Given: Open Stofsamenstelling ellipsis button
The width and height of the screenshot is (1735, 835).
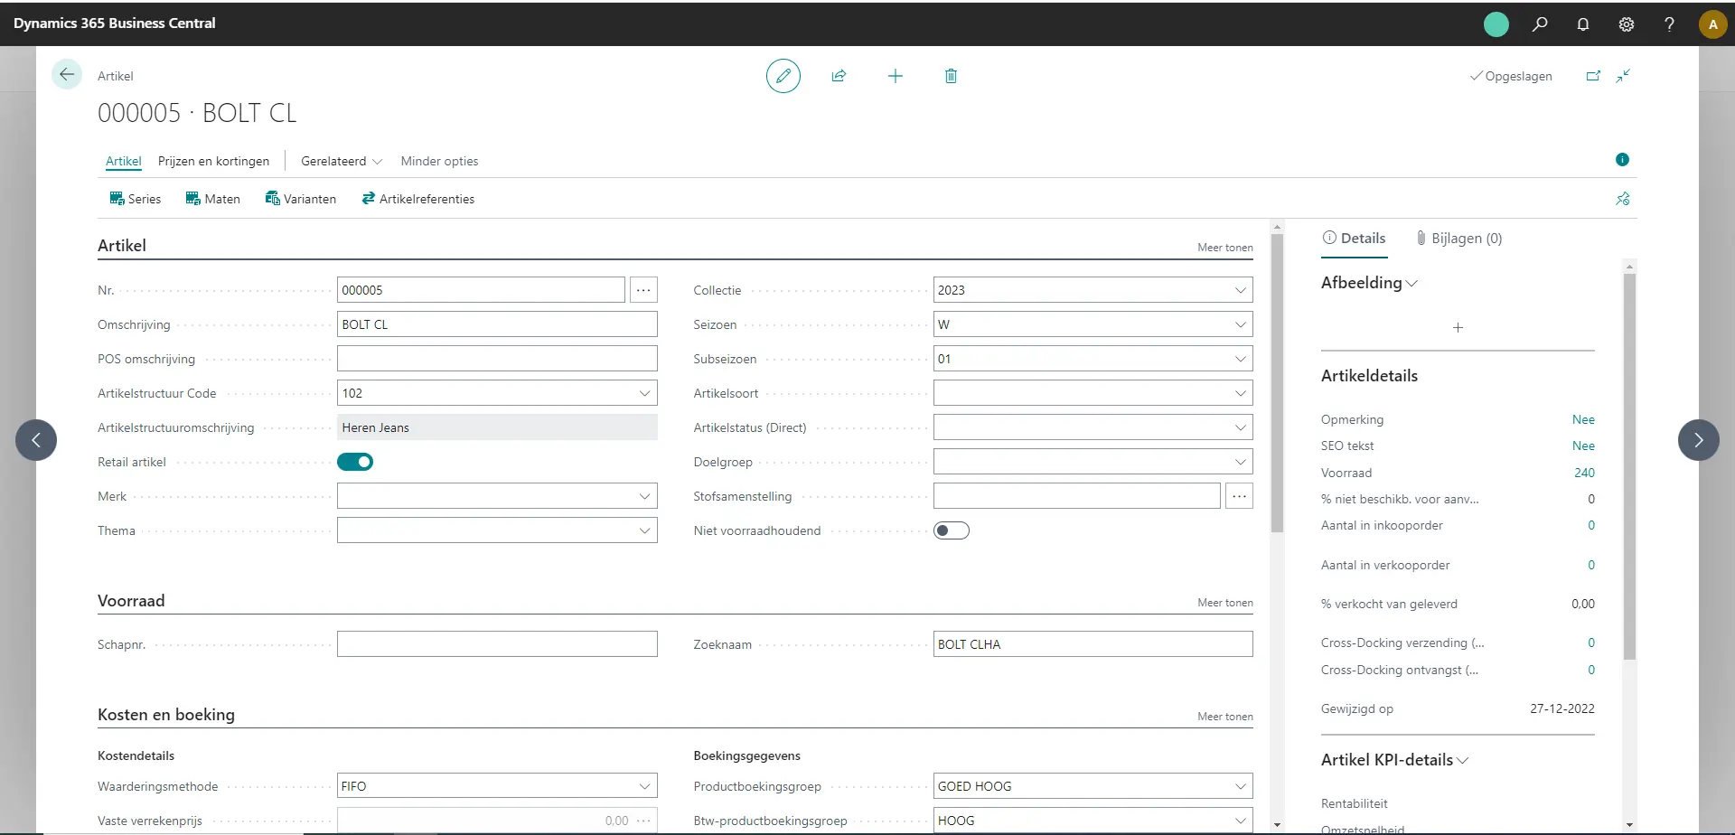Looking at the screenshot, I should tap(1239, 496).
